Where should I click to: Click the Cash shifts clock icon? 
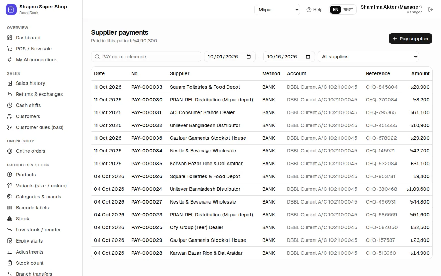pyautogui.click(x=10, y=105)
